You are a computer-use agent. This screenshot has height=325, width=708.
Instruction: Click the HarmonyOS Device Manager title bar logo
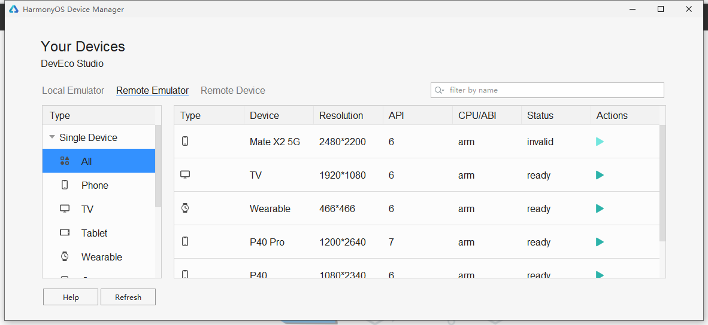click(x=14, y=10)
